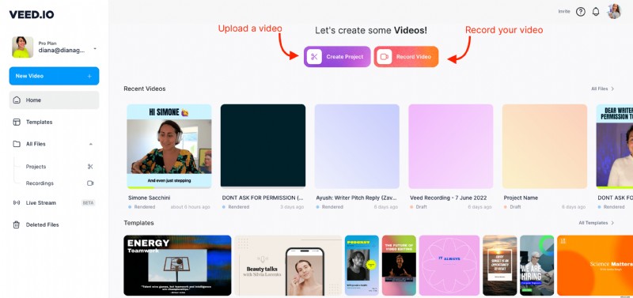This screenshot has height=298, width=633.
Task: Collapse the All Files section chevron
Action: (91, 144)
